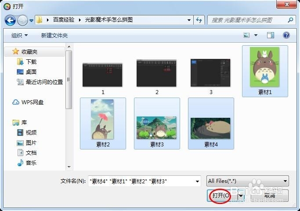
Task: Select 光影魔术手怎么拼图 in the address path
Action: coord(108,20)
